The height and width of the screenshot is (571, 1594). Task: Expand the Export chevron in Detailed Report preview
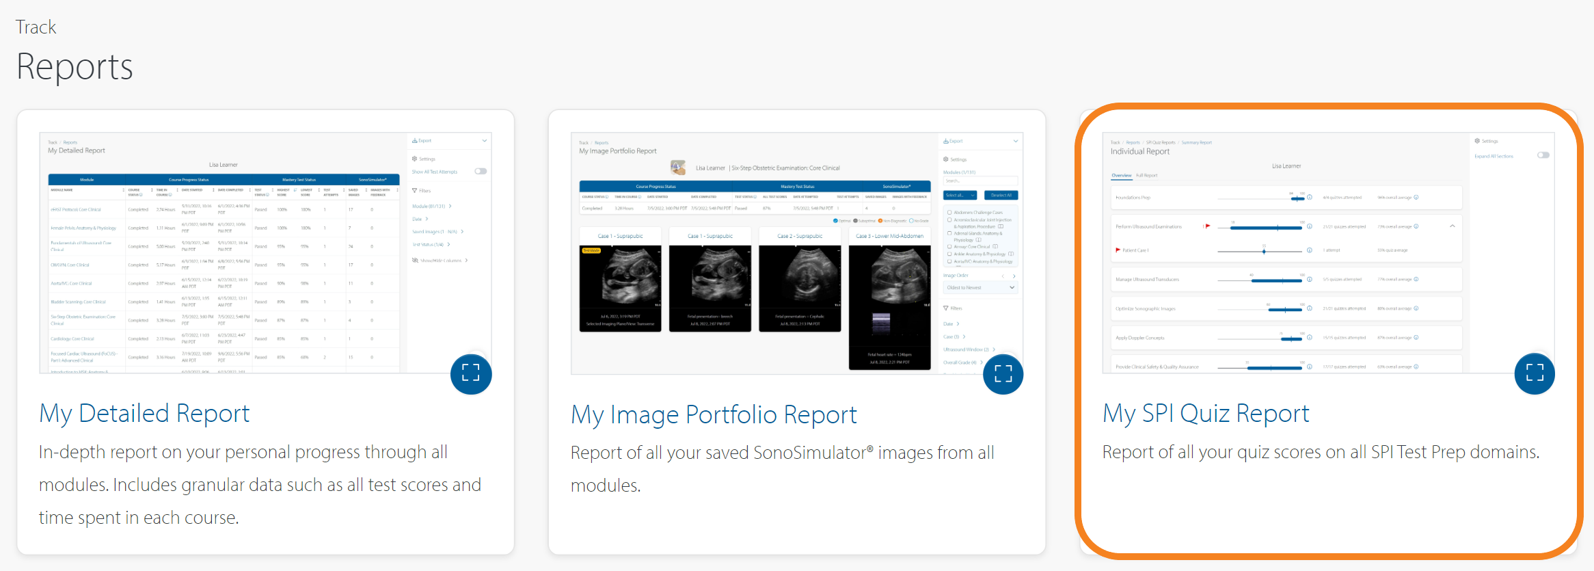click(x=485, y=141)
